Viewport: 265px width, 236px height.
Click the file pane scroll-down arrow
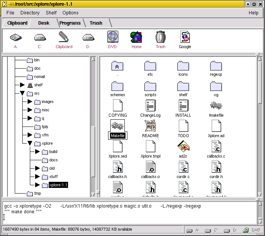pyautogui.click(x=260, y=194)
